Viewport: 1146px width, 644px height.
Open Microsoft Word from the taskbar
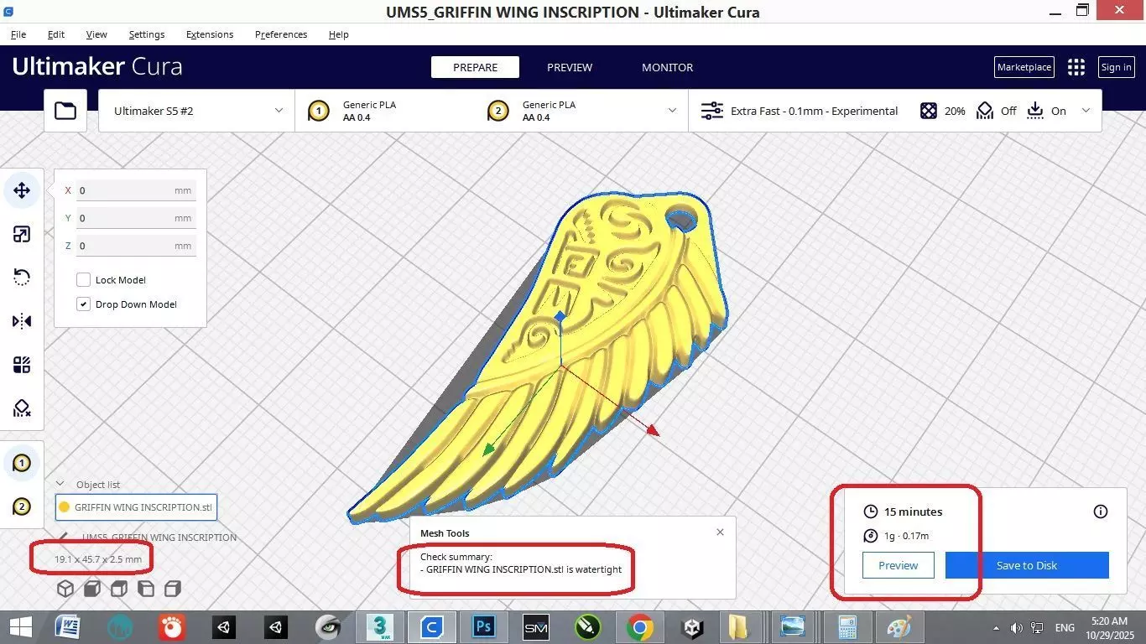[x=67, y=626]
